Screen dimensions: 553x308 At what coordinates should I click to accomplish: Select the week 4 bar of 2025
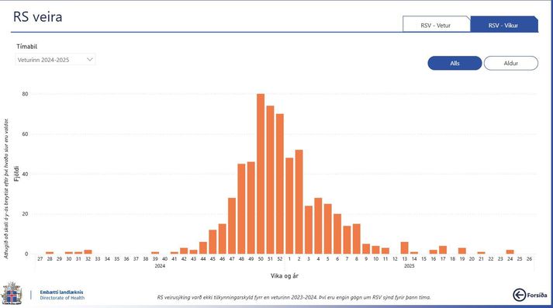[318, 226]
